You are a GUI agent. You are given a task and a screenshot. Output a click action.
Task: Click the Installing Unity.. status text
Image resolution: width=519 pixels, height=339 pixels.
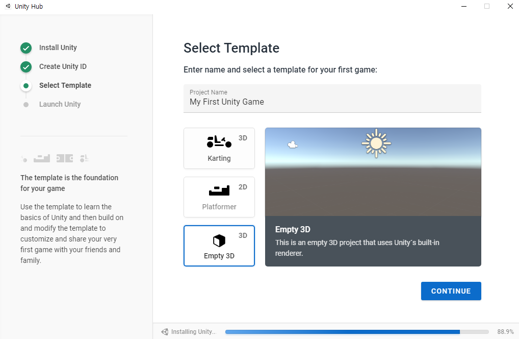point(193,332)
